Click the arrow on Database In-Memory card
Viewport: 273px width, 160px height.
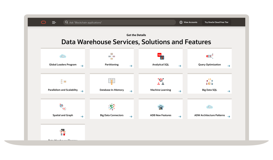[131, 91]
